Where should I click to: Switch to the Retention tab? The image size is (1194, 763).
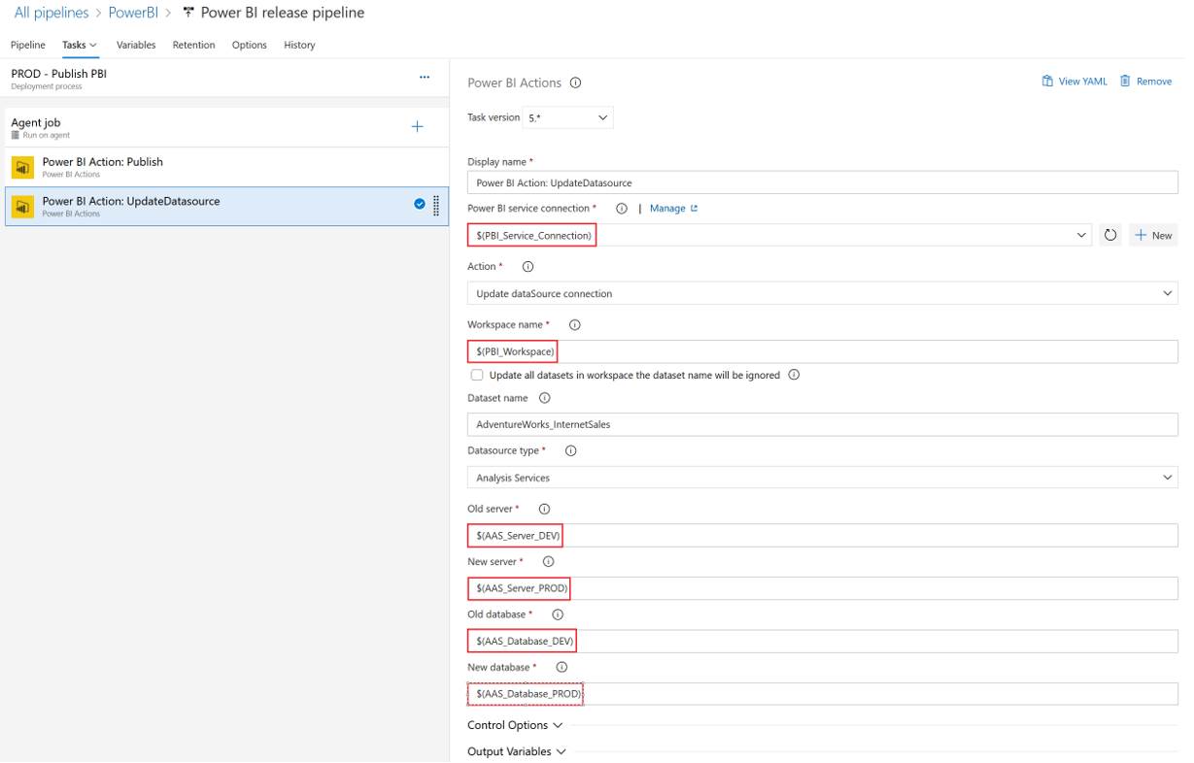pos(193,45)
